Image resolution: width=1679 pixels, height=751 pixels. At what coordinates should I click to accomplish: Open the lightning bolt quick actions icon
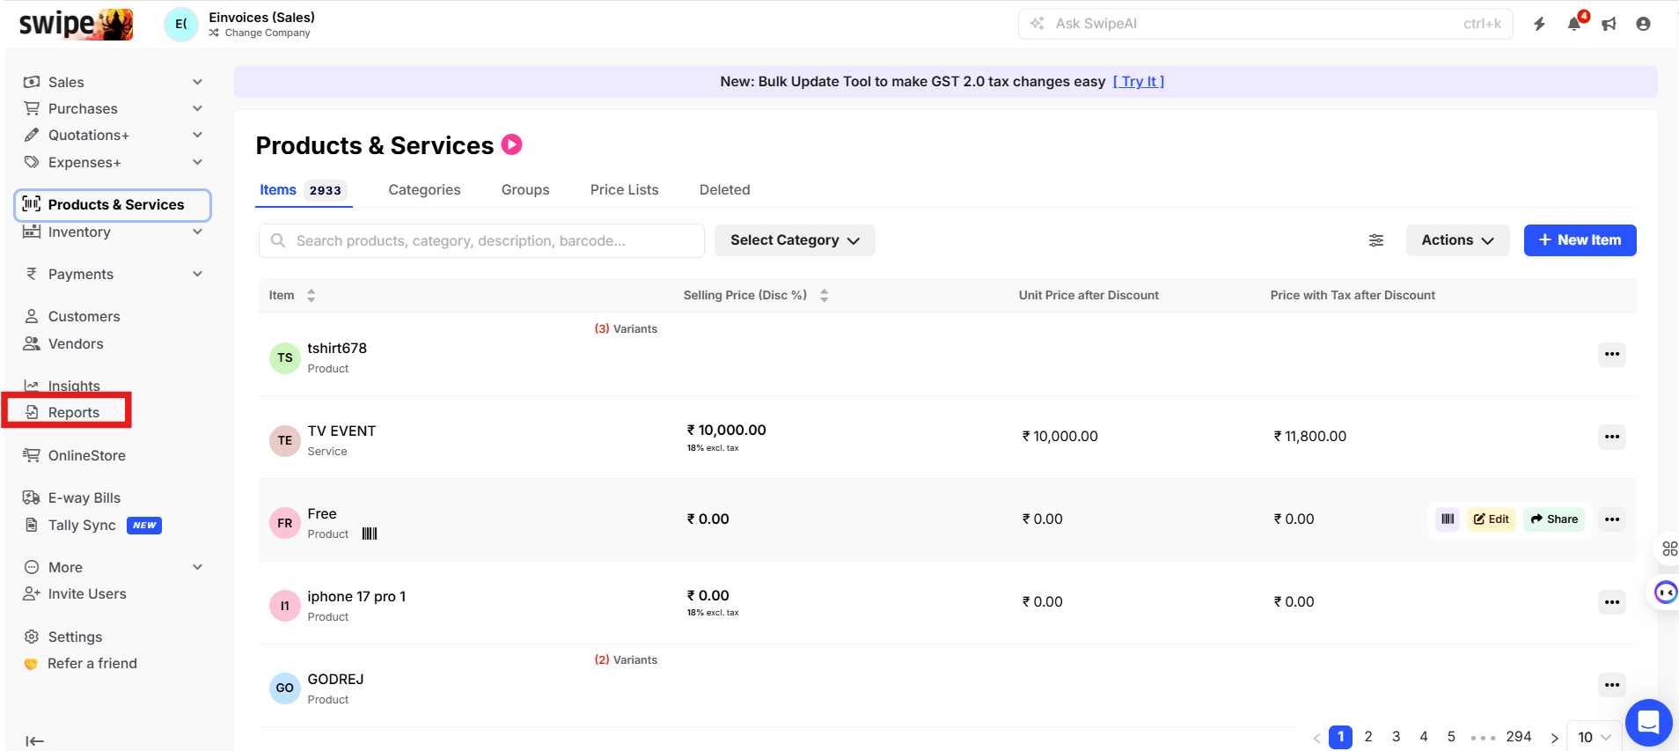click(1539, 25)
